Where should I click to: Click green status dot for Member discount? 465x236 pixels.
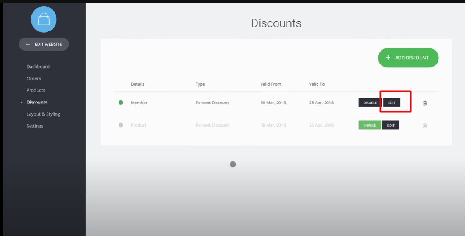point(121,102)
